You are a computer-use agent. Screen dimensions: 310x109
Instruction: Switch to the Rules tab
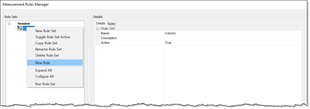point(111,24)
